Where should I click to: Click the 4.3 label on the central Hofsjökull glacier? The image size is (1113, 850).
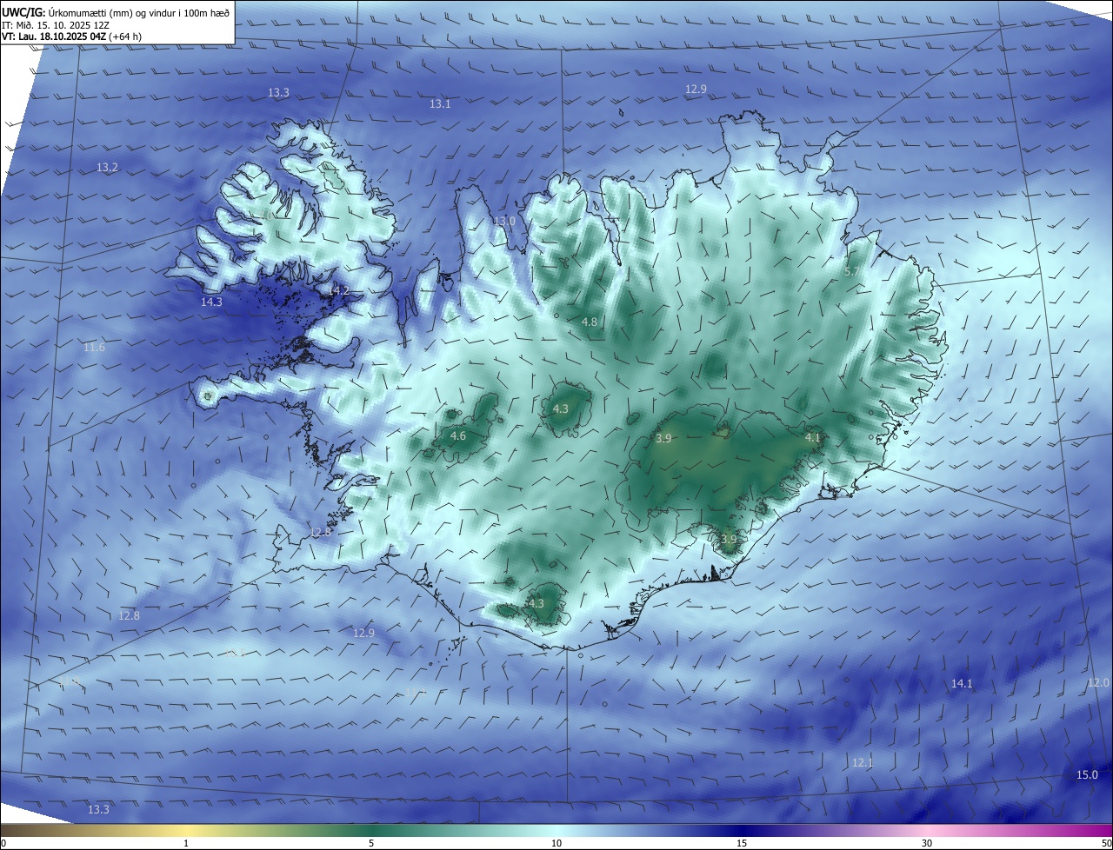561,409
